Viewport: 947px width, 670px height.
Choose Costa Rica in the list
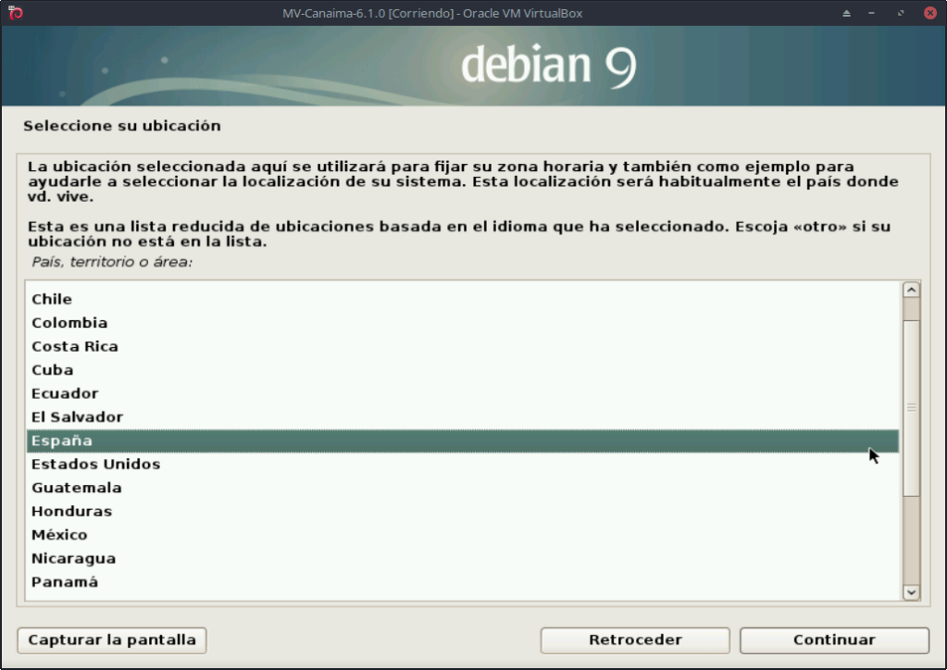(x=75, y=346)
